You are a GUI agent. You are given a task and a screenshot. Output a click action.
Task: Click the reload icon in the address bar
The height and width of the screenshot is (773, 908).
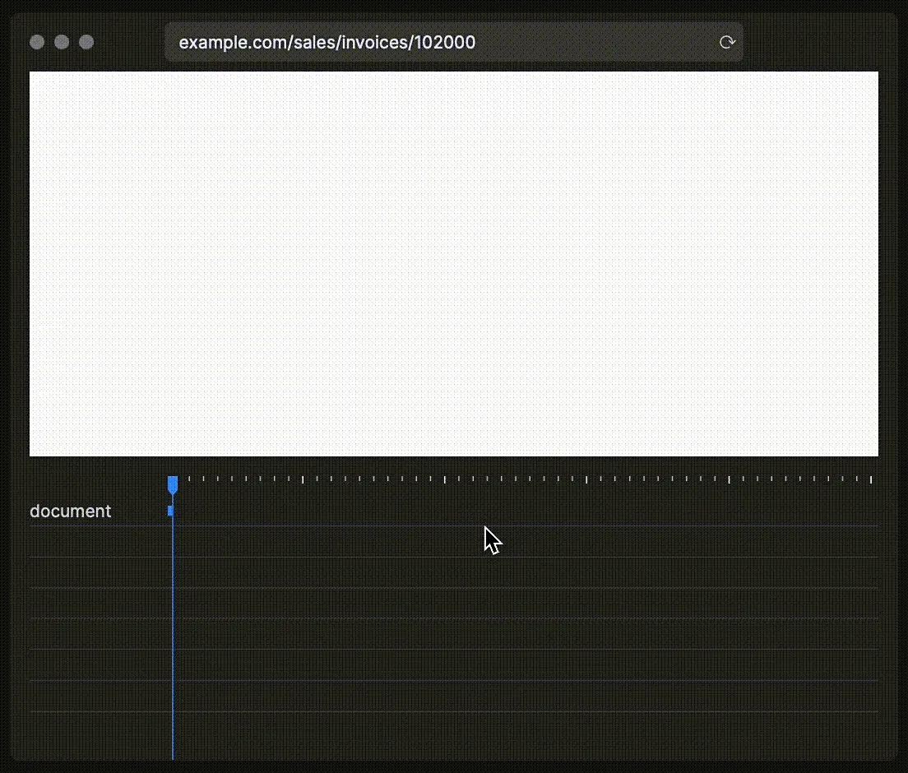click(727, 42)
